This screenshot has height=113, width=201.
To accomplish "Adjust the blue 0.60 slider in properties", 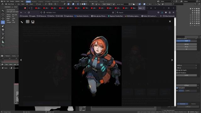I will (x=187, y=41).
